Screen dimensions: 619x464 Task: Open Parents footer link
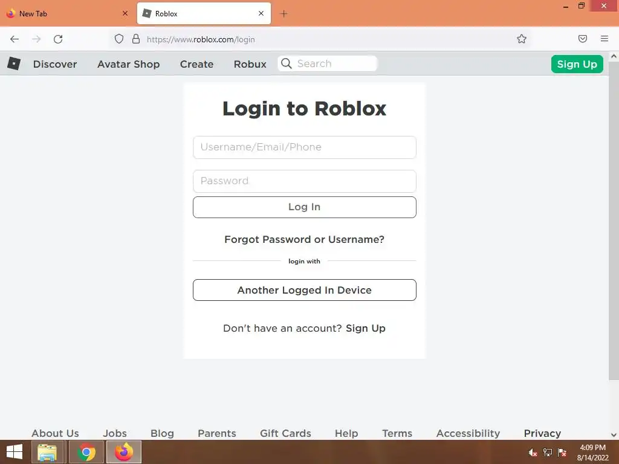217,433
